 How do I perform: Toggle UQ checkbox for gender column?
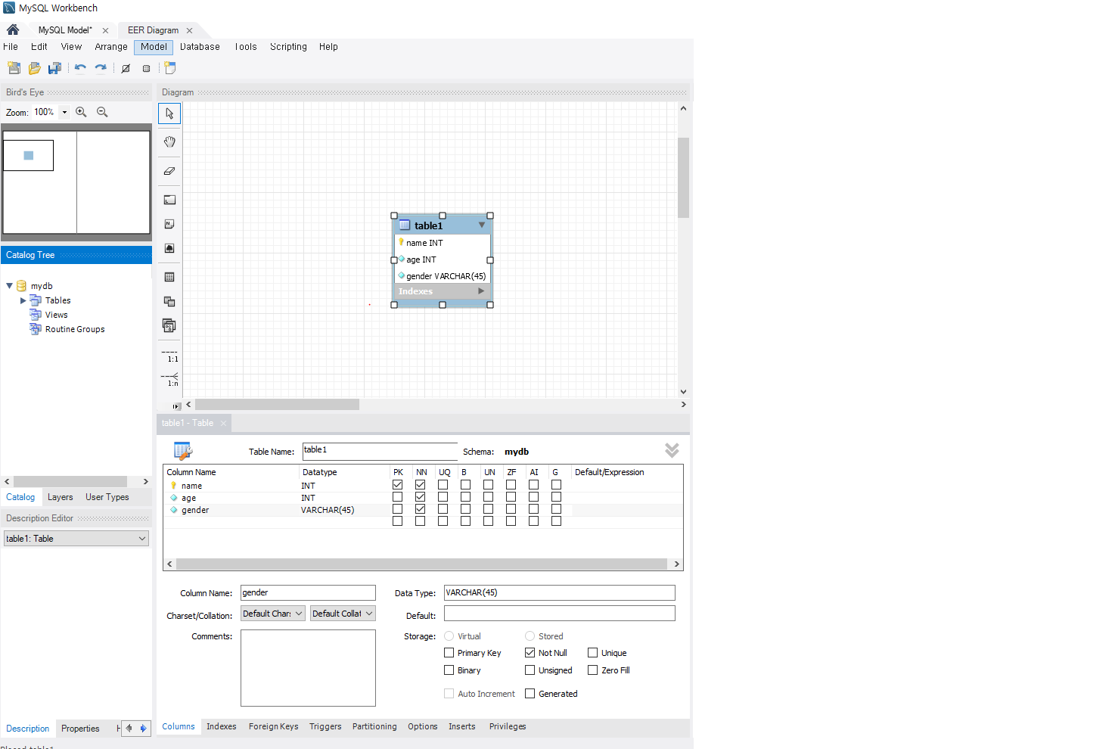443,509
